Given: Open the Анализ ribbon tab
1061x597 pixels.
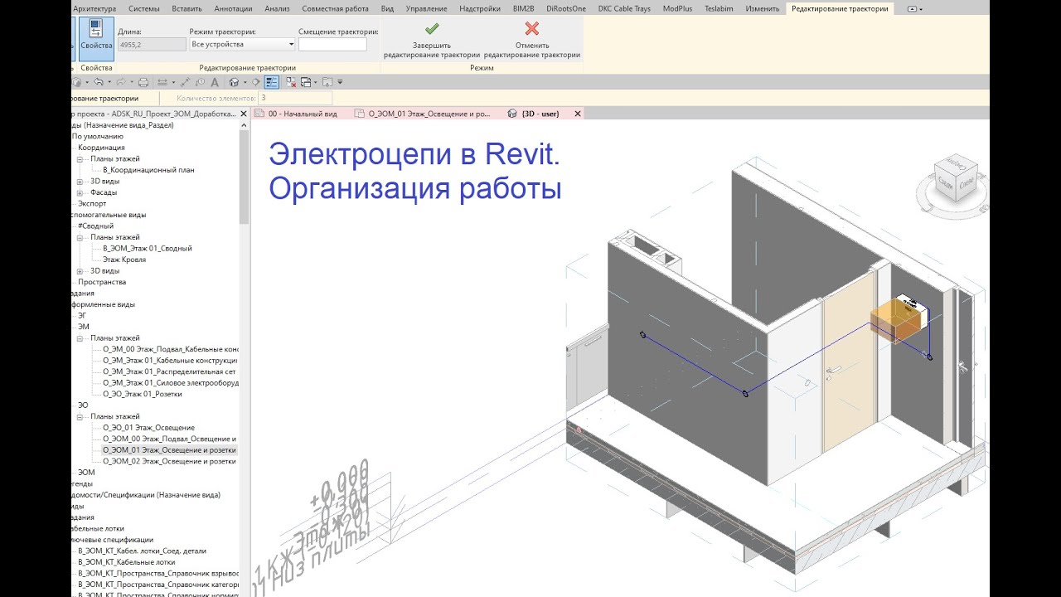Looking at the screenshot, I should [x=277, y=8].
